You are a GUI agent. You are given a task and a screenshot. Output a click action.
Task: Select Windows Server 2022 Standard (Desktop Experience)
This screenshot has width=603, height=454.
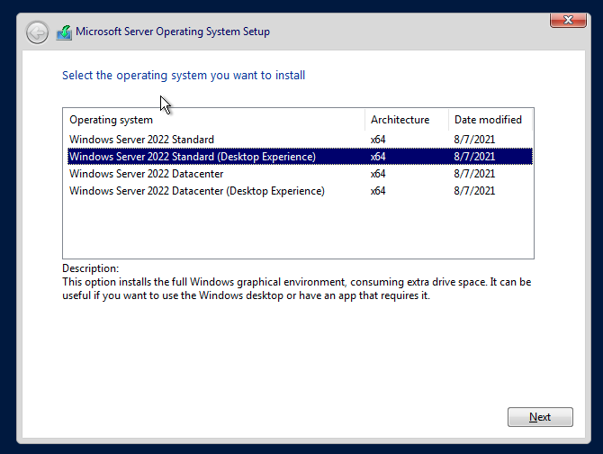300,157
